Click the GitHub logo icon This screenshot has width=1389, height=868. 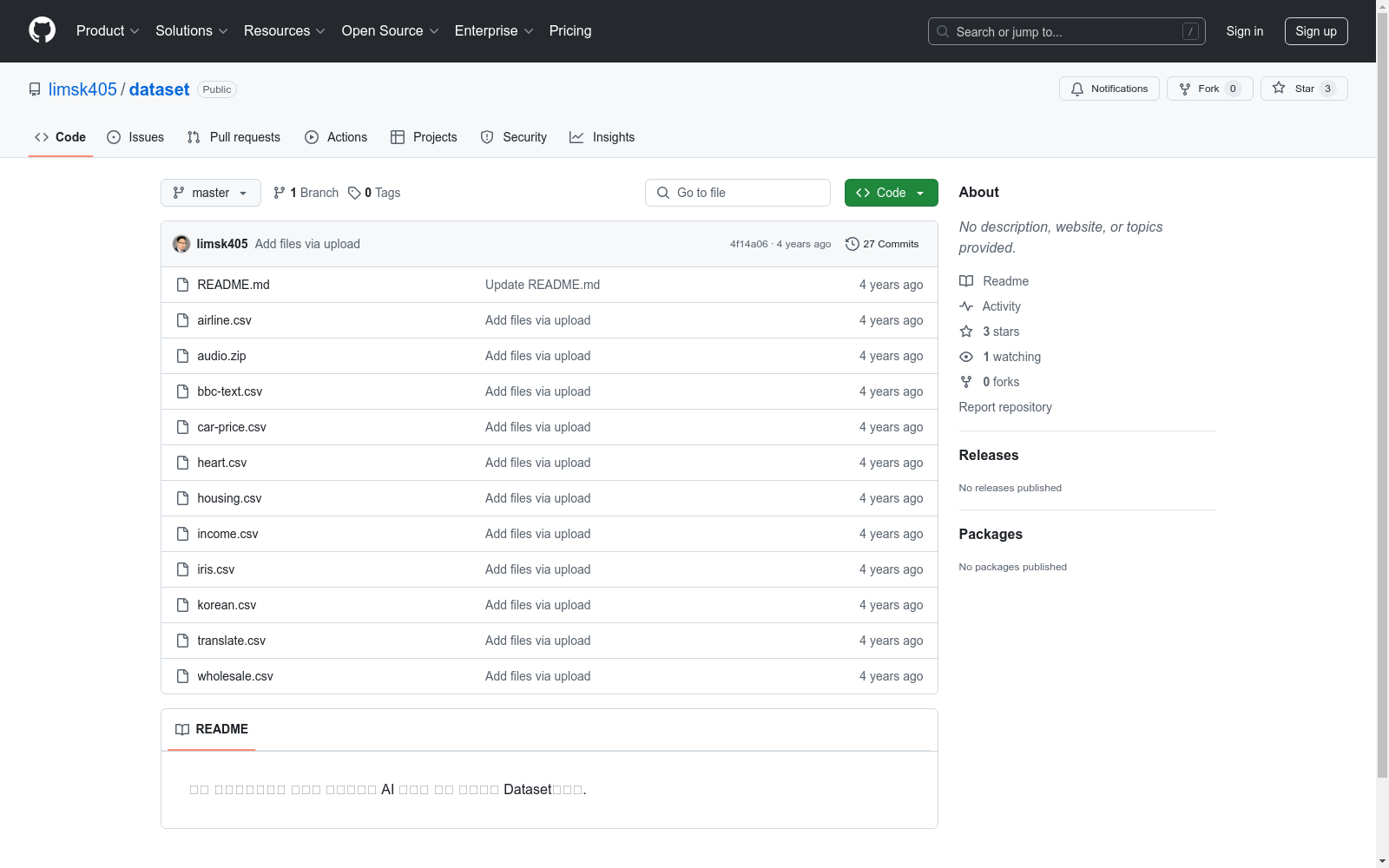tap(42, 30)
